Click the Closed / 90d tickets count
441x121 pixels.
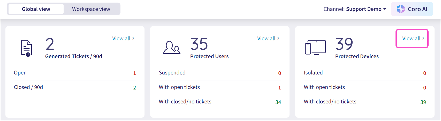click(x=134, y=88)
